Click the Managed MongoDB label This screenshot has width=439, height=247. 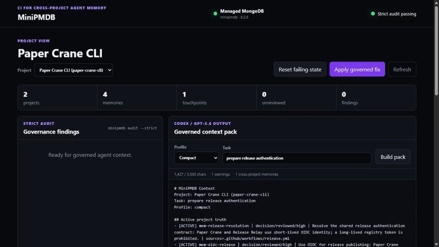(242, 11)
